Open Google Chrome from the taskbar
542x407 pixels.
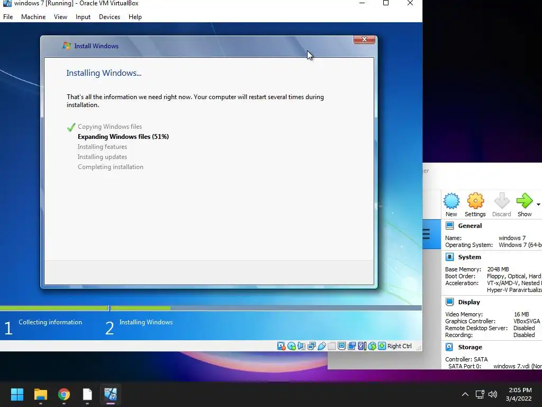tap(64, 394)
